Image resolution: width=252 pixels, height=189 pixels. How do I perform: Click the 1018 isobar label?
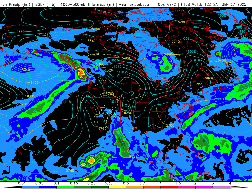point(67,102)
